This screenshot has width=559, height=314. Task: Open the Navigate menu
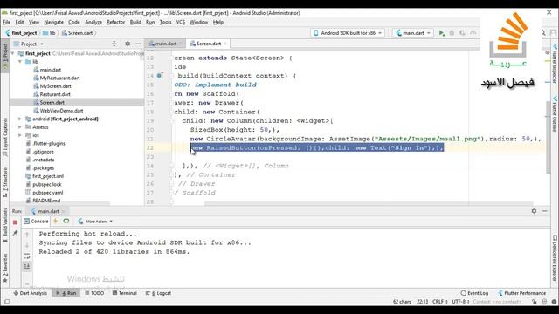pos(54,22)
